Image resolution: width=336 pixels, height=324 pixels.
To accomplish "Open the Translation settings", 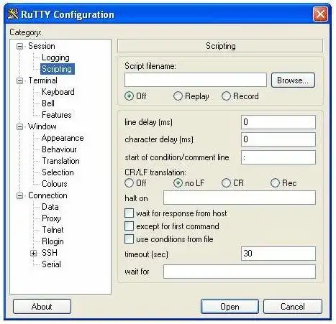I will pyautogui.click(x=60, y=161).
